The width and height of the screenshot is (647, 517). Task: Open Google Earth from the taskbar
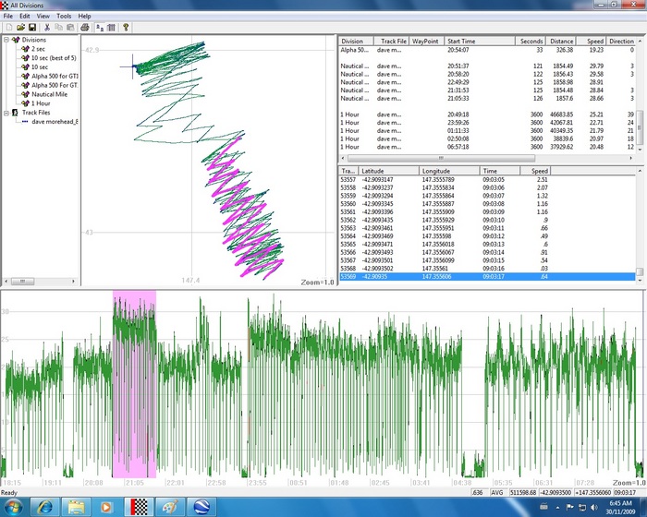(201, 507)
